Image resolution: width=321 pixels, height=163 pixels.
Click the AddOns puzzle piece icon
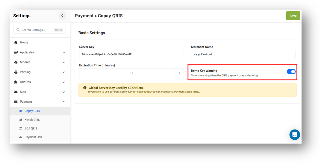pyautogui.click(x=16, y=82)
